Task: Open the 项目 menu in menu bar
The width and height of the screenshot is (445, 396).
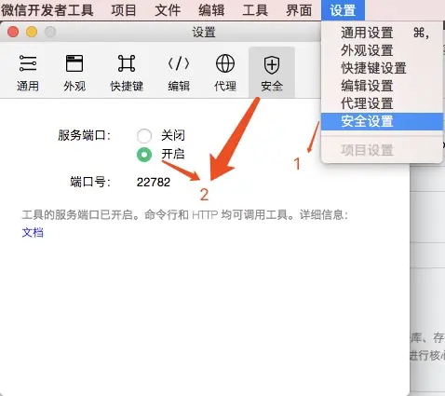Action: [x=124, y=10]
